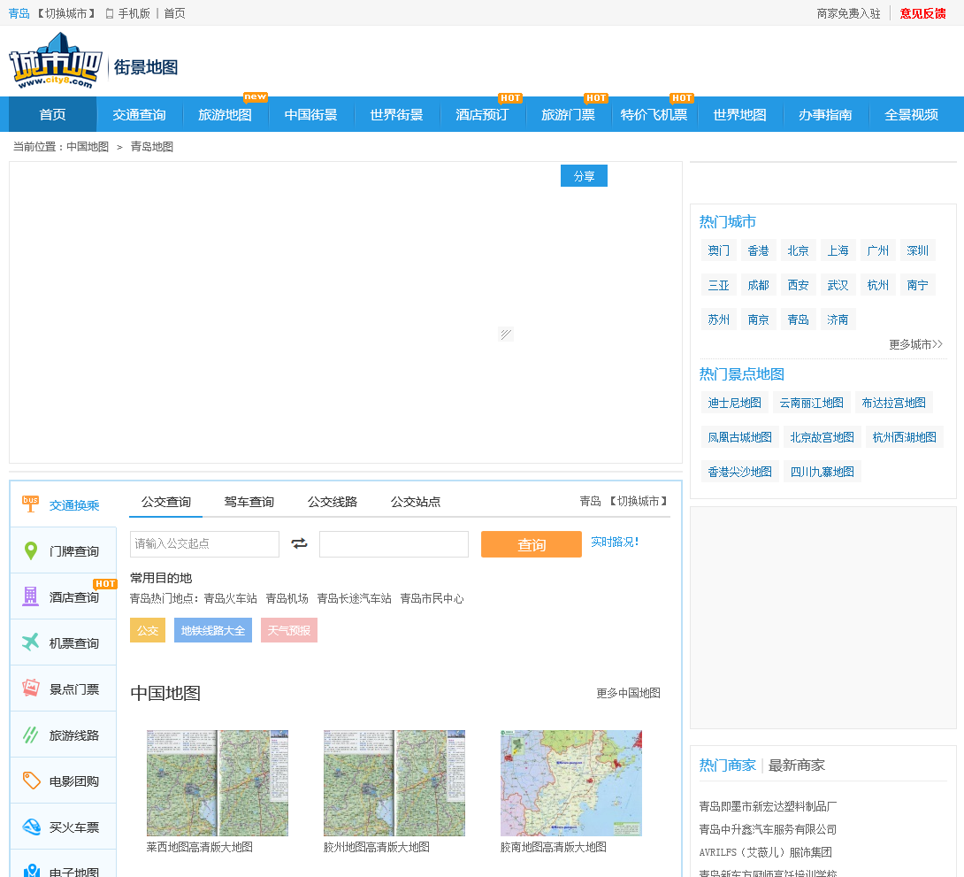Open 迪士尼地图 link
The image size is (964, 877).
[x=734, y=403]
